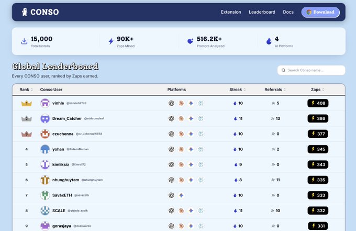Open vinhle's avatar
The image size is (356, 231).
45,103
